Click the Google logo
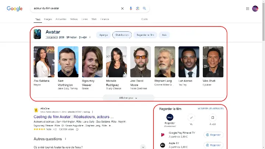 click(x=14, y=8)
